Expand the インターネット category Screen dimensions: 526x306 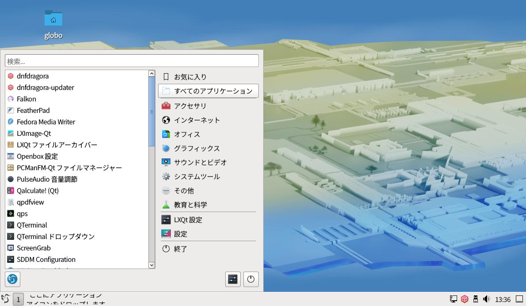[197, 120]
